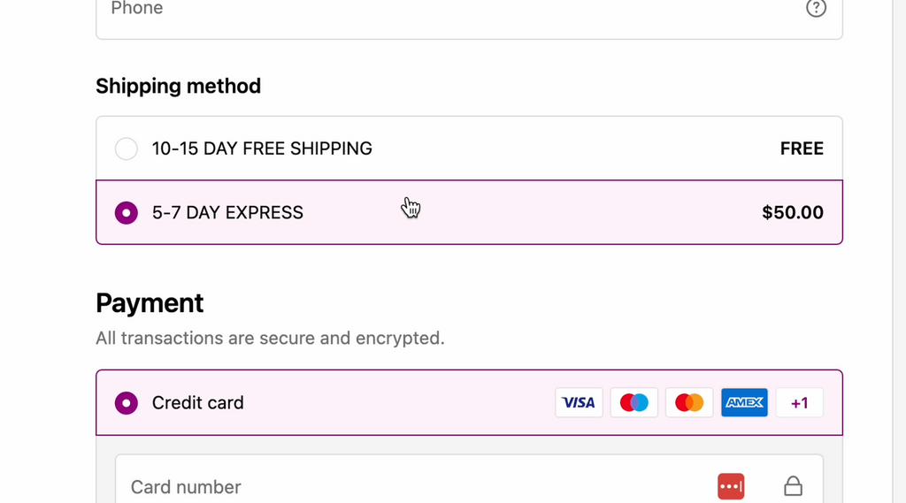Open the red password manager icon in Card number

click(x=731, y=486)
